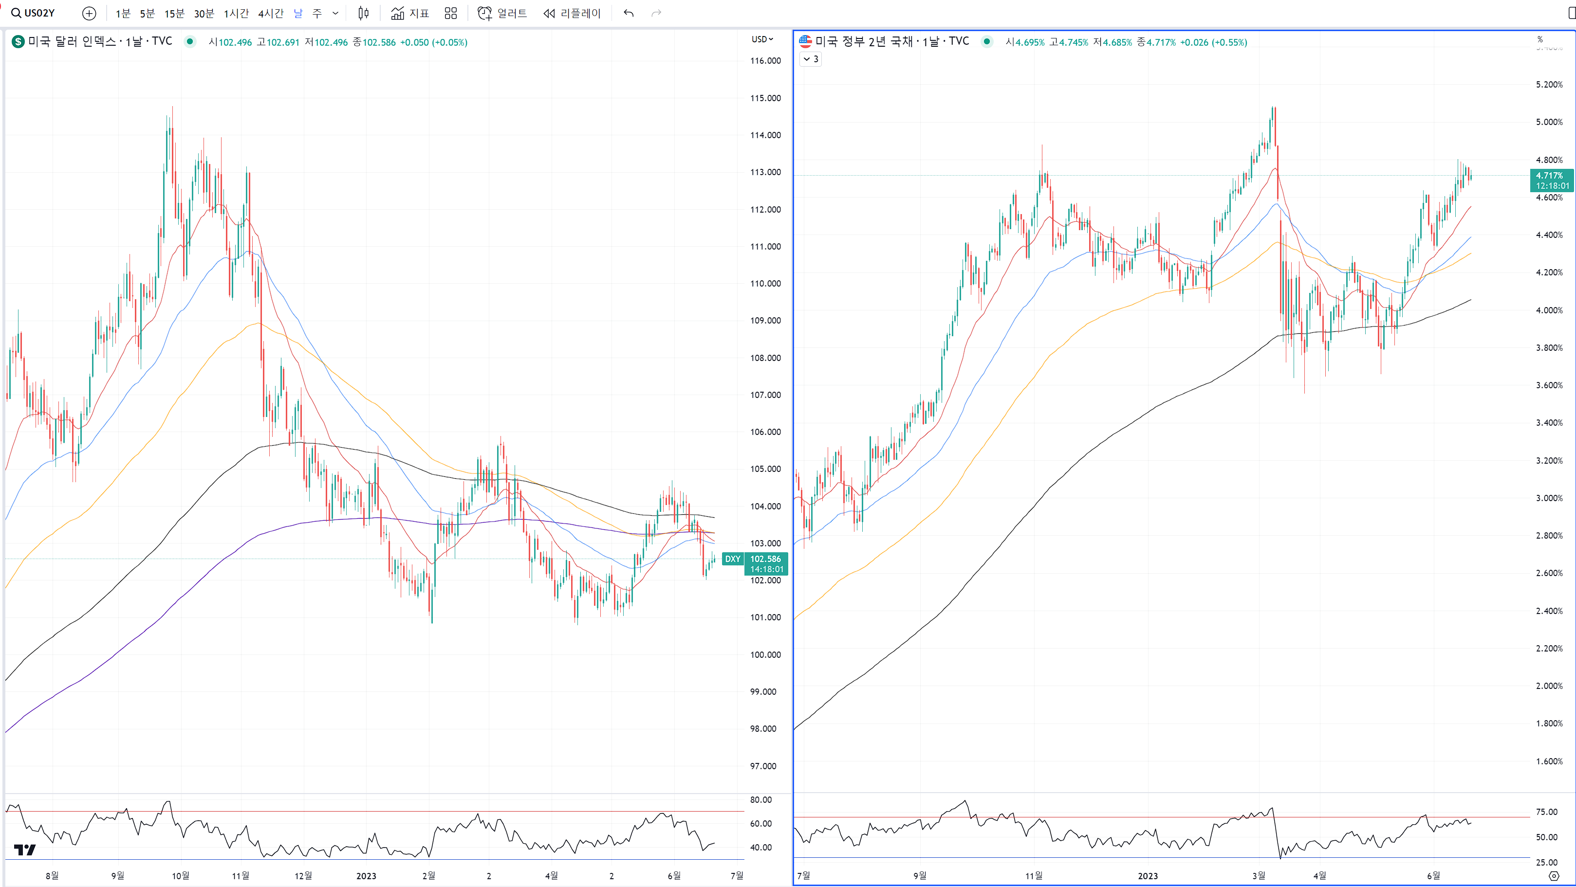Click the undo arrow icon
1576x887 pixels.
click(629, 14)
